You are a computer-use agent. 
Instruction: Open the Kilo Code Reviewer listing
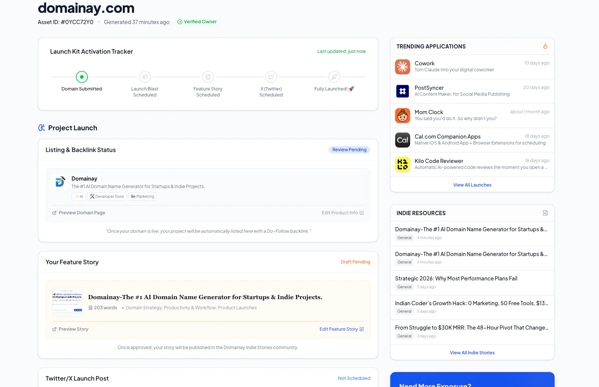pyautogui.click(x=472, y=164)
